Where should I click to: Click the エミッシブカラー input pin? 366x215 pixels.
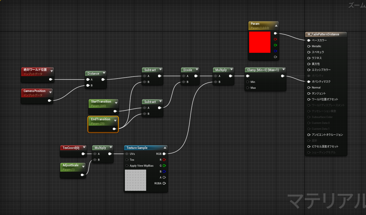(x=309, y=70)
